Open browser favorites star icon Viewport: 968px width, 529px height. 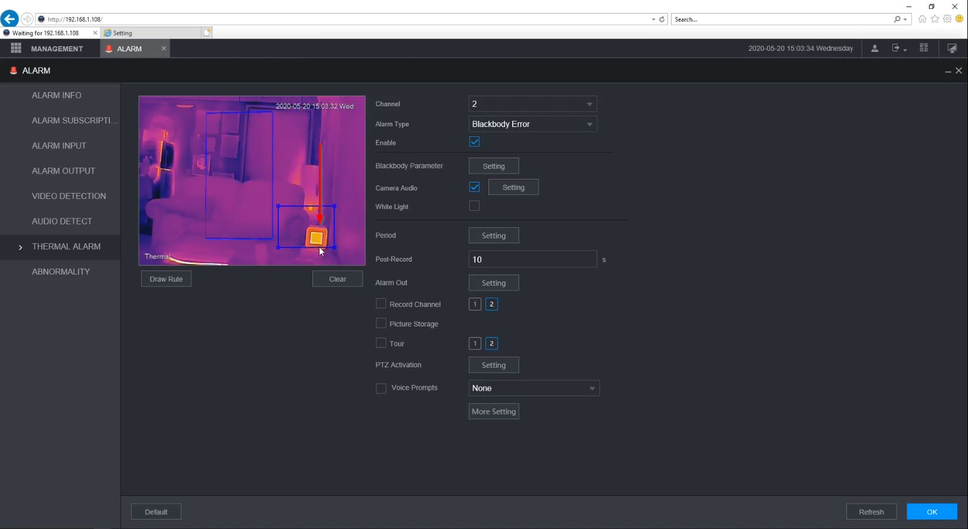(935, 19)
